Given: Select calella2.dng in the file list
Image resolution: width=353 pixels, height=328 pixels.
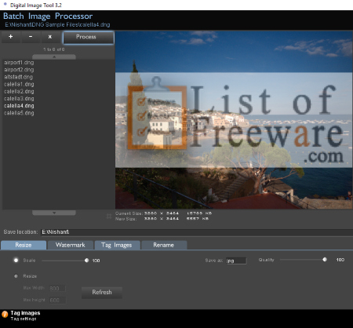Looking at the screenshot, I should click(19, 92).
